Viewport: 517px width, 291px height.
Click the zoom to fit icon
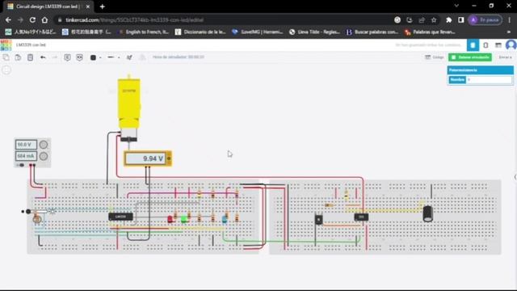[x=6, y=70]
